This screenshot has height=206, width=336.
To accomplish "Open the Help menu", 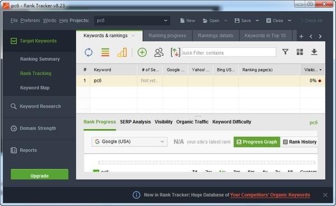I will tap(63, 21).
